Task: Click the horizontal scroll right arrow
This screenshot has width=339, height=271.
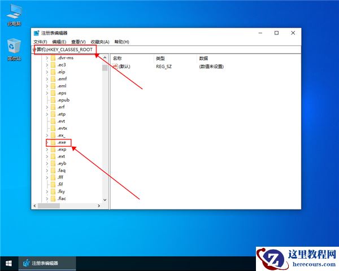Action: point(99,206)
